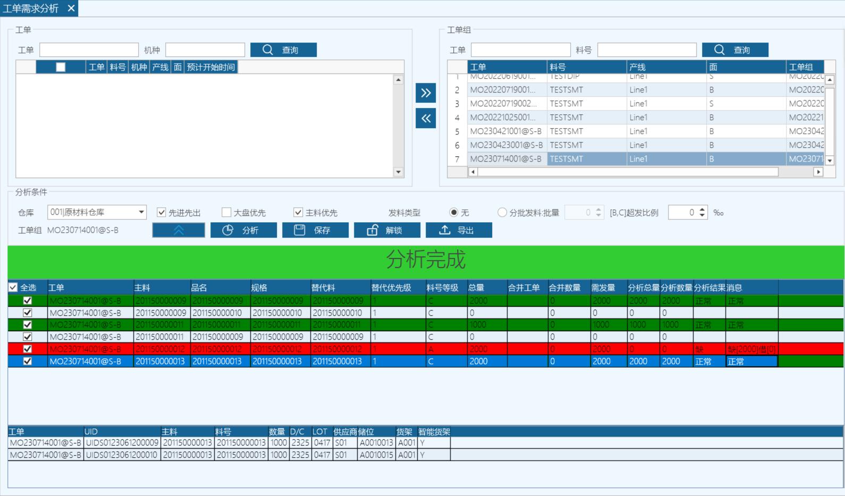Focus the 工单 input in 工单 panel
This screenshot has width=845, height=496.
click(x=89, y=50)
